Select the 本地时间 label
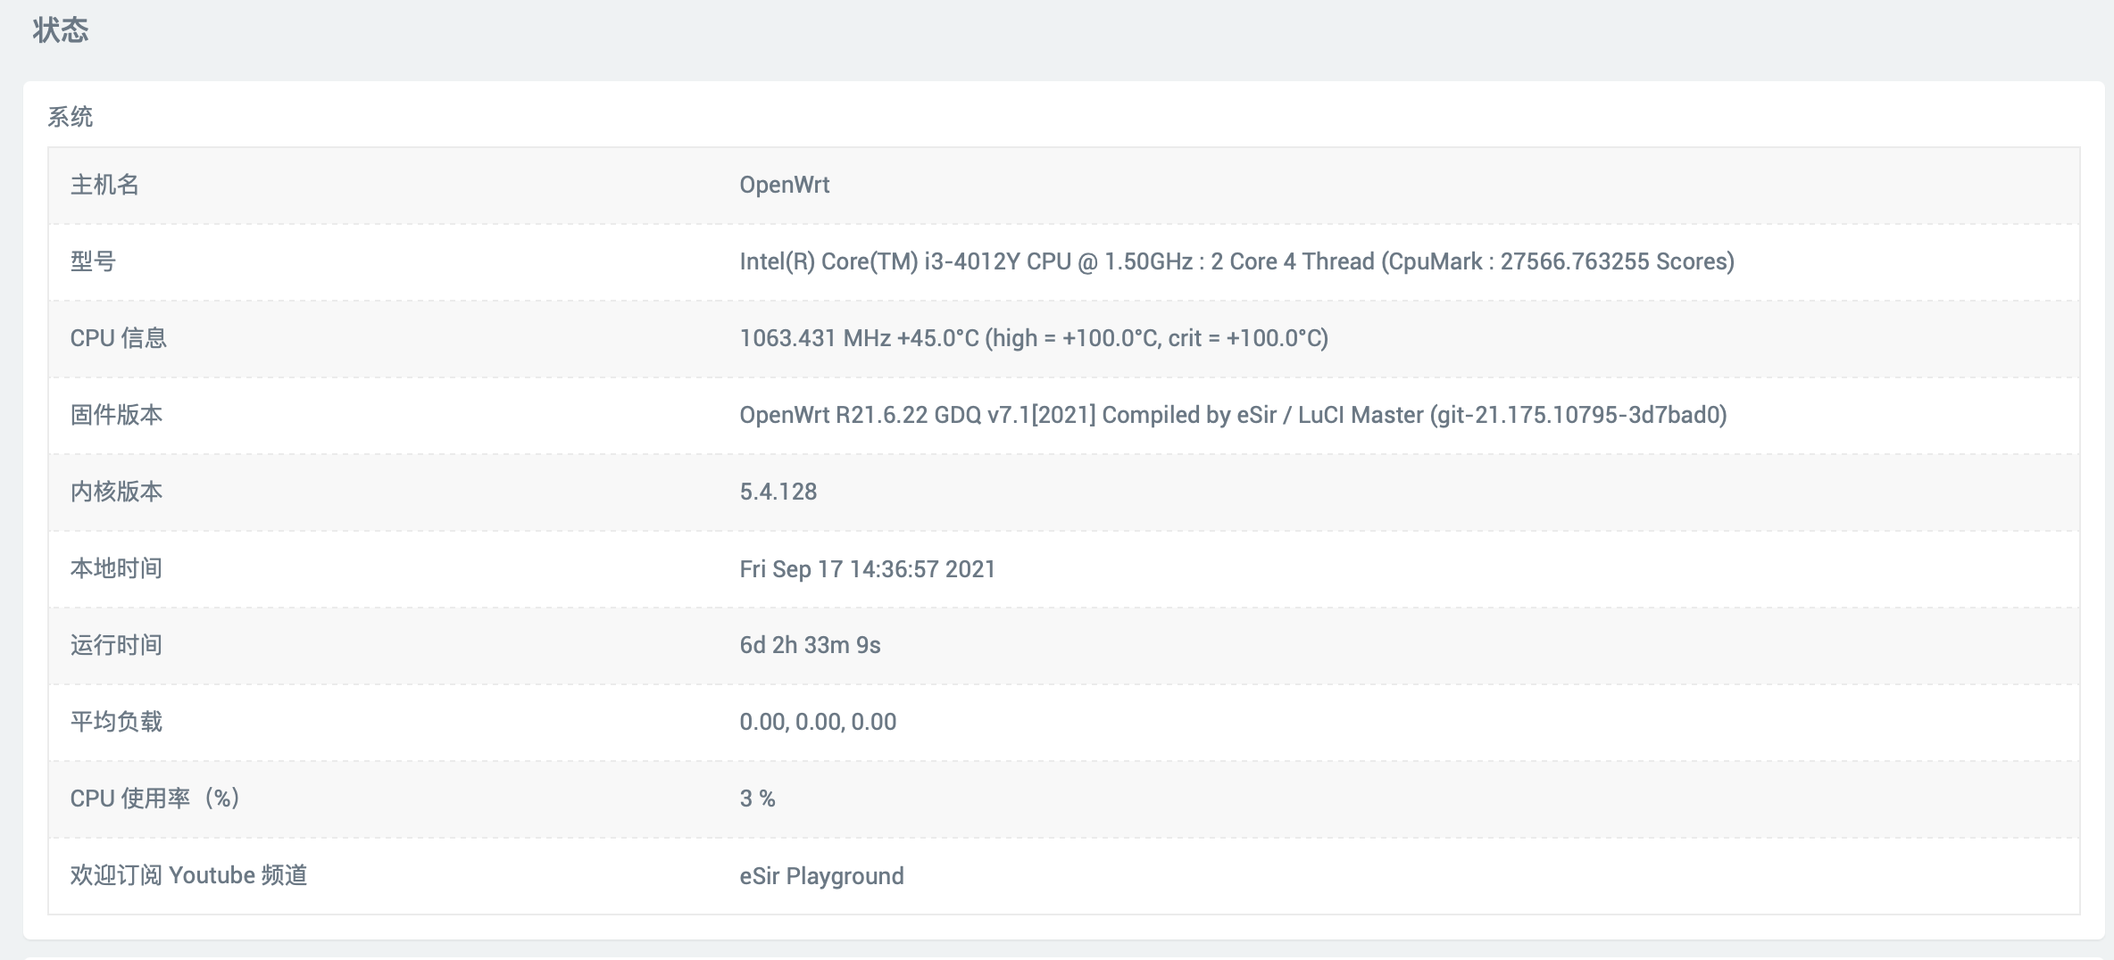2114x960 pixels. point(116,568)
